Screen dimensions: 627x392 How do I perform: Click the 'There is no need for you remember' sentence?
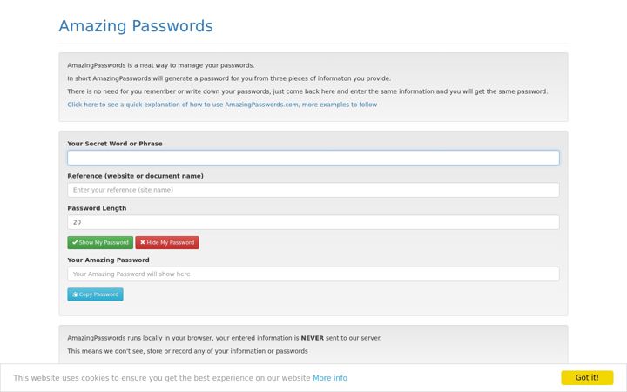(x=307, y=91)
